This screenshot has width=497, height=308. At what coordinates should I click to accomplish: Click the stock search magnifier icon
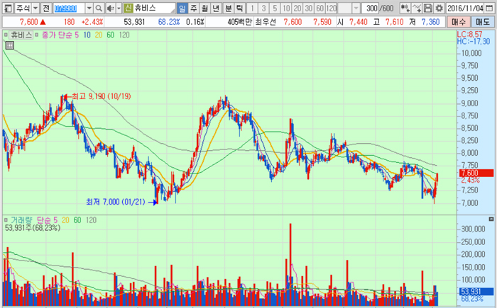pos(99,8)
